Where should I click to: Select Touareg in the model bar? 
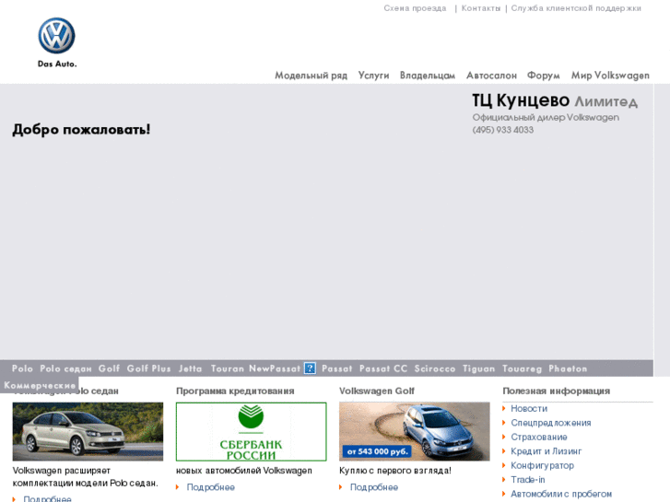coord(522,368)
